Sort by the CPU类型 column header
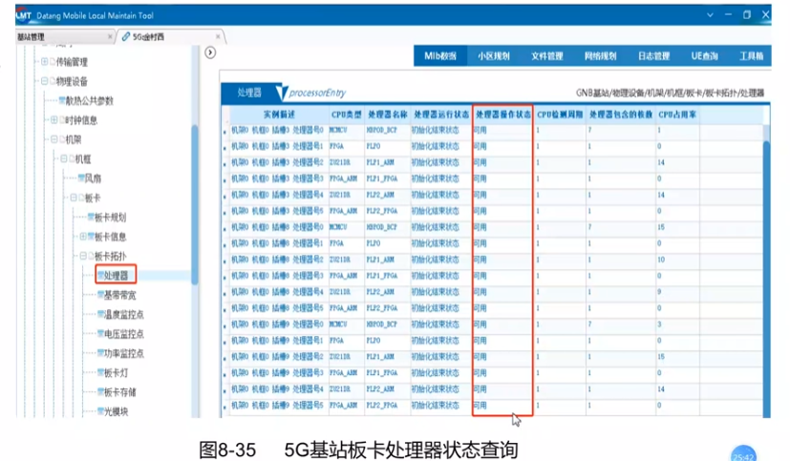This screenshot has height=461, width=790. [346, 115]
